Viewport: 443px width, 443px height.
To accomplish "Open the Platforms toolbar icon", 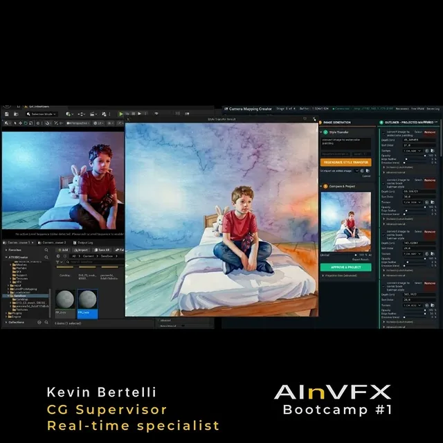I will click(x=105, y=114).
